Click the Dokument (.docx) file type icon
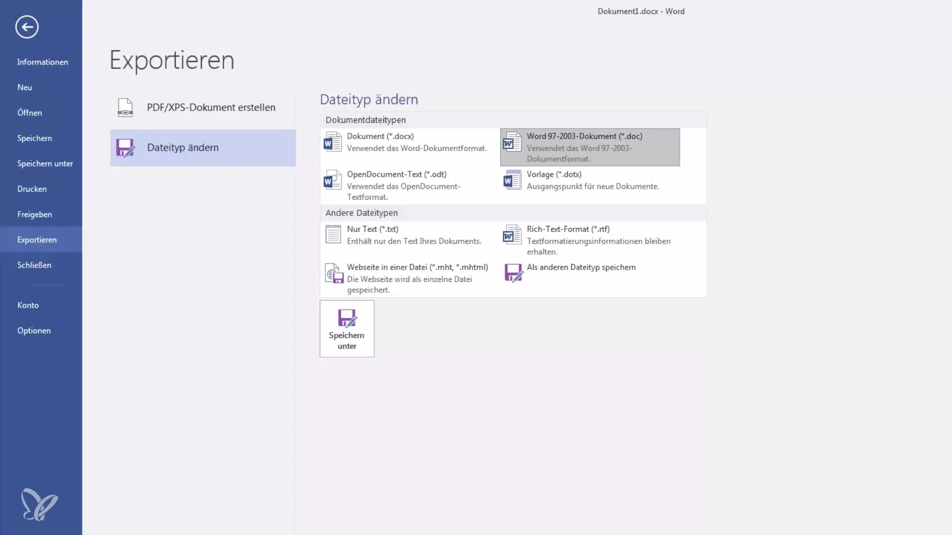Image resolution: width=952 pixels, height=535 pixels. (x=332, y=142)
